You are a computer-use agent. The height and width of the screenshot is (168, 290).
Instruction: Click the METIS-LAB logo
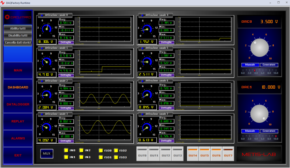click(x=259, y=154)
